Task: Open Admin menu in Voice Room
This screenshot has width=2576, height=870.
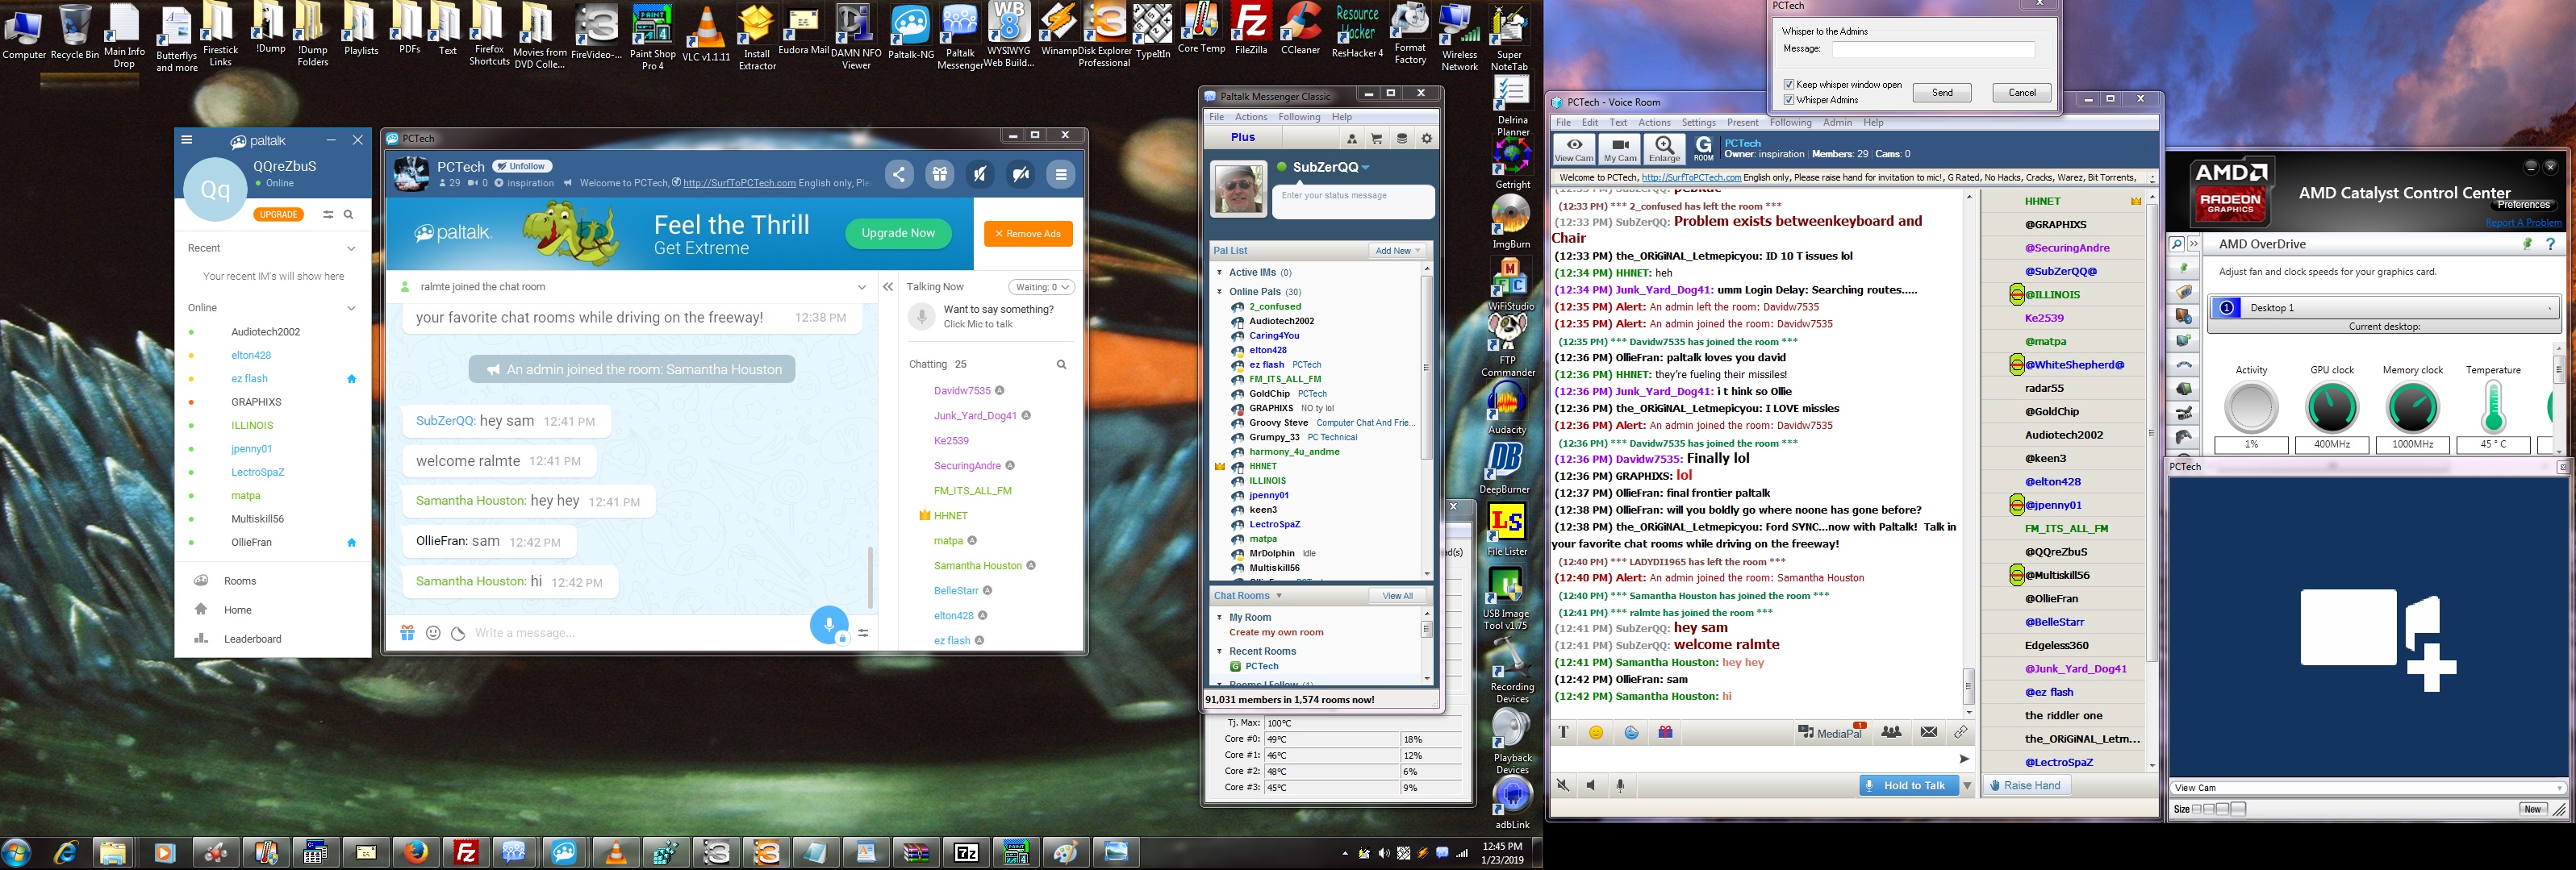Action: [1837, 123]
